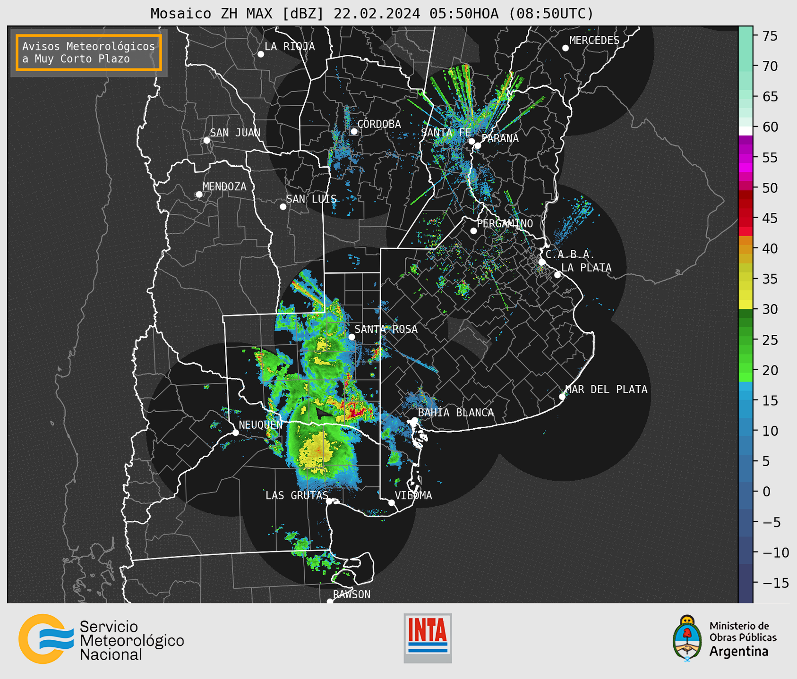
Task: Click the LAS GRUTAS city marker
Action: 329,501
